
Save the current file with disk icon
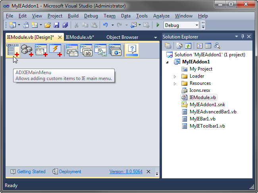(x=56, y=25)
